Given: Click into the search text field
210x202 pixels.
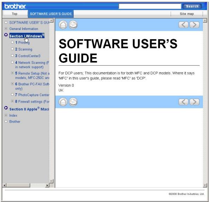Looking at the screenshot, I should [150, 6].
